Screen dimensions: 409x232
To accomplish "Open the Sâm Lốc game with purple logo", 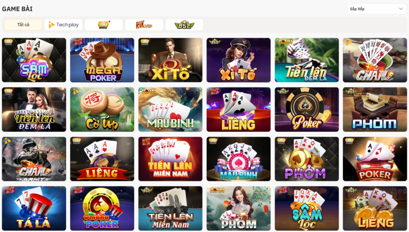I will tap(34, 60).
